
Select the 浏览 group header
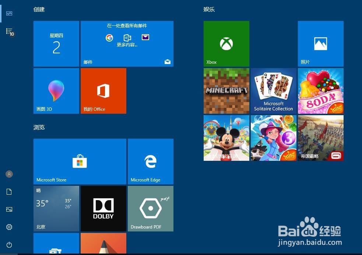coord(39,127)
